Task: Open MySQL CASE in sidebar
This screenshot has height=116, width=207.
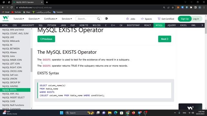Action: (x=9, y=101)
